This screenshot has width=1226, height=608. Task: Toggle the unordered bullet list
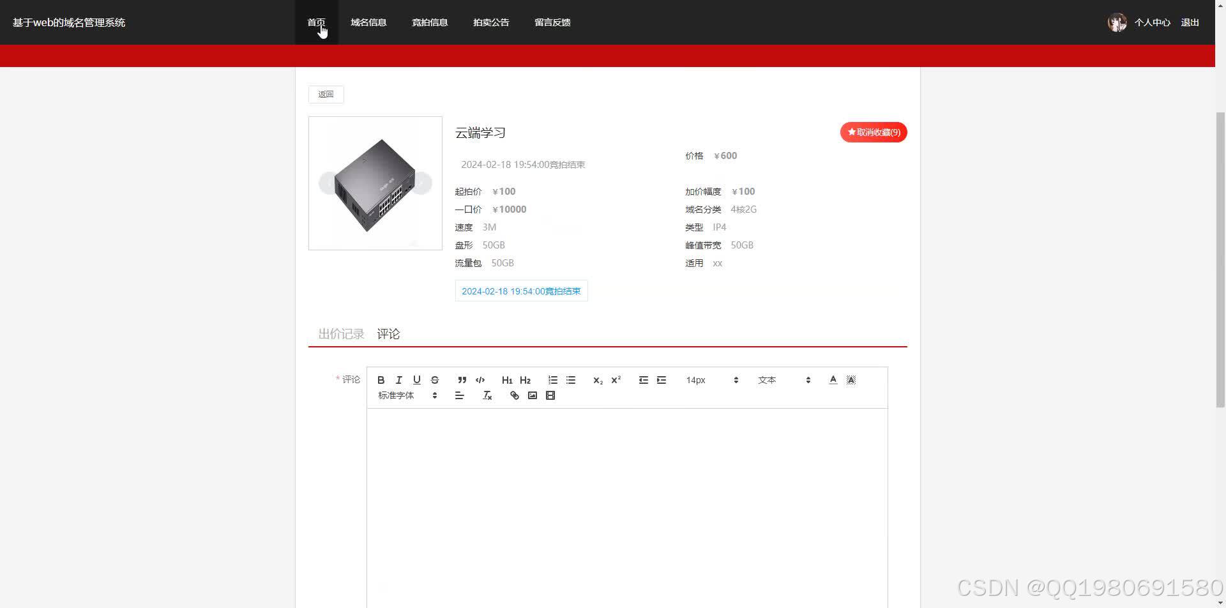(x=570, y=379)
